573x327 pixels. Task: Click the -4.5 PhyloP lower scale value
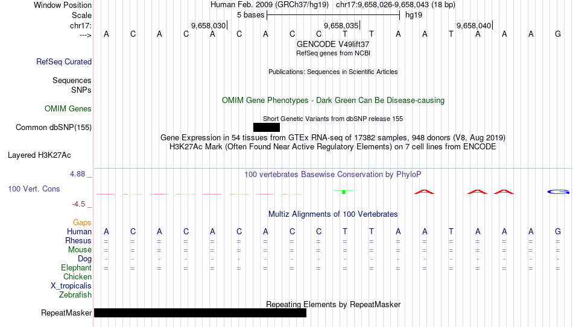tap(78, 204)
